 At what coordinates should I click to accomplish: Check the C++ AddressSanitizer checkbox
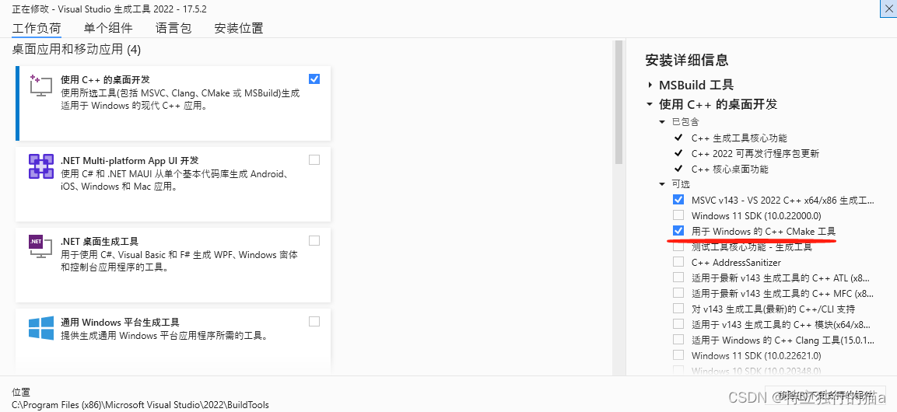coord(678,262)
